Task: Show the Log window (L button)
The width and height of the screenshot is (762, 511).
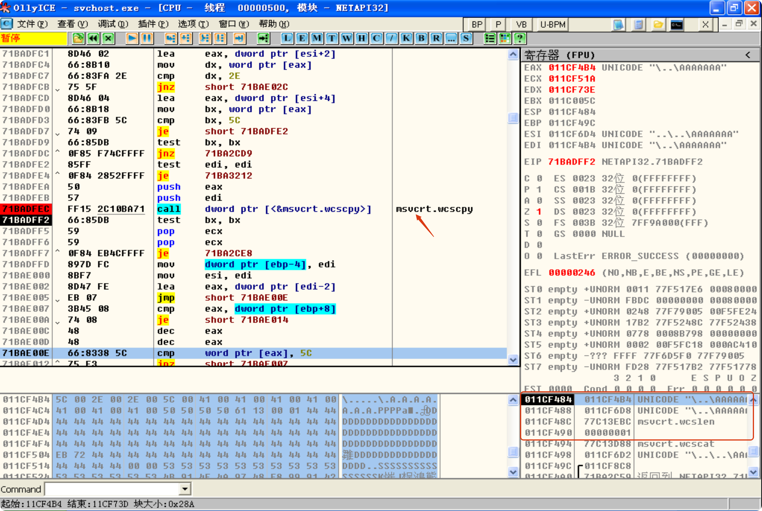Action: (287, 38)
